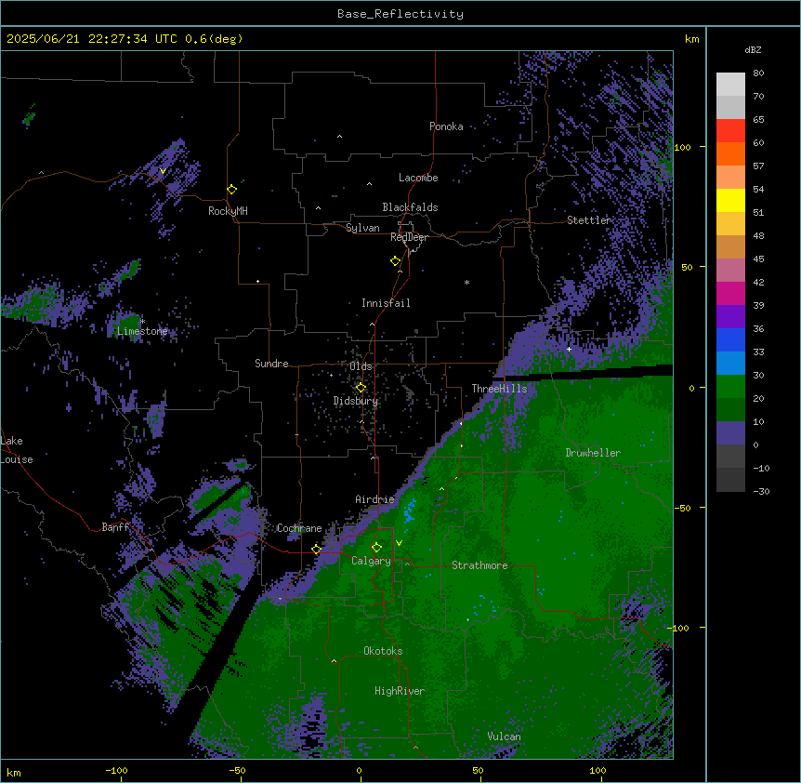
Task: Select the Stettler label
Action: 589,220
